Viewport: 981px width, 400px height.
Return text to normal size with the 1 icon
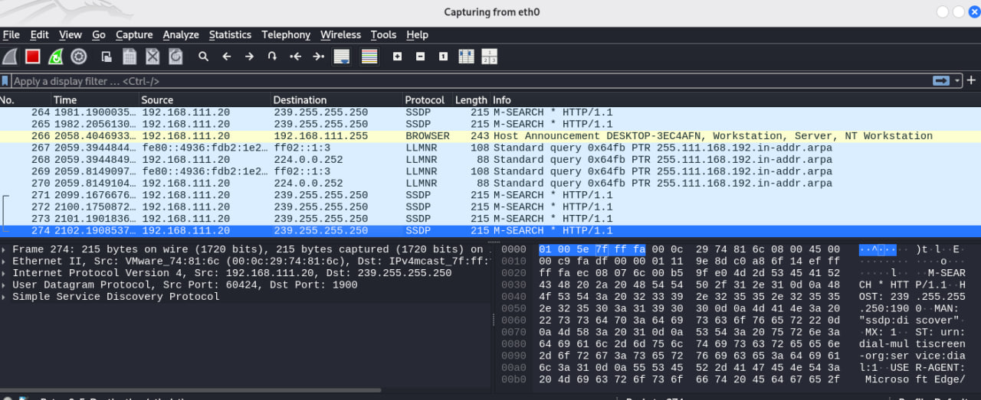coord(443,57)
